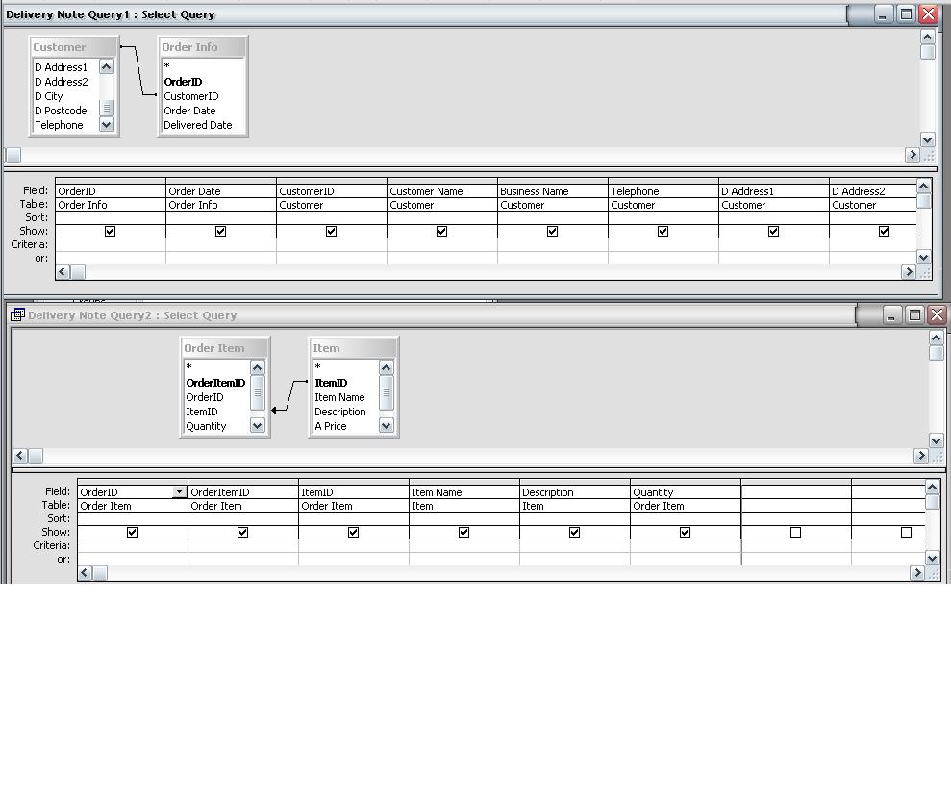
Task: Click Order Item field list up arrow
Action: (x=257, y=367)
